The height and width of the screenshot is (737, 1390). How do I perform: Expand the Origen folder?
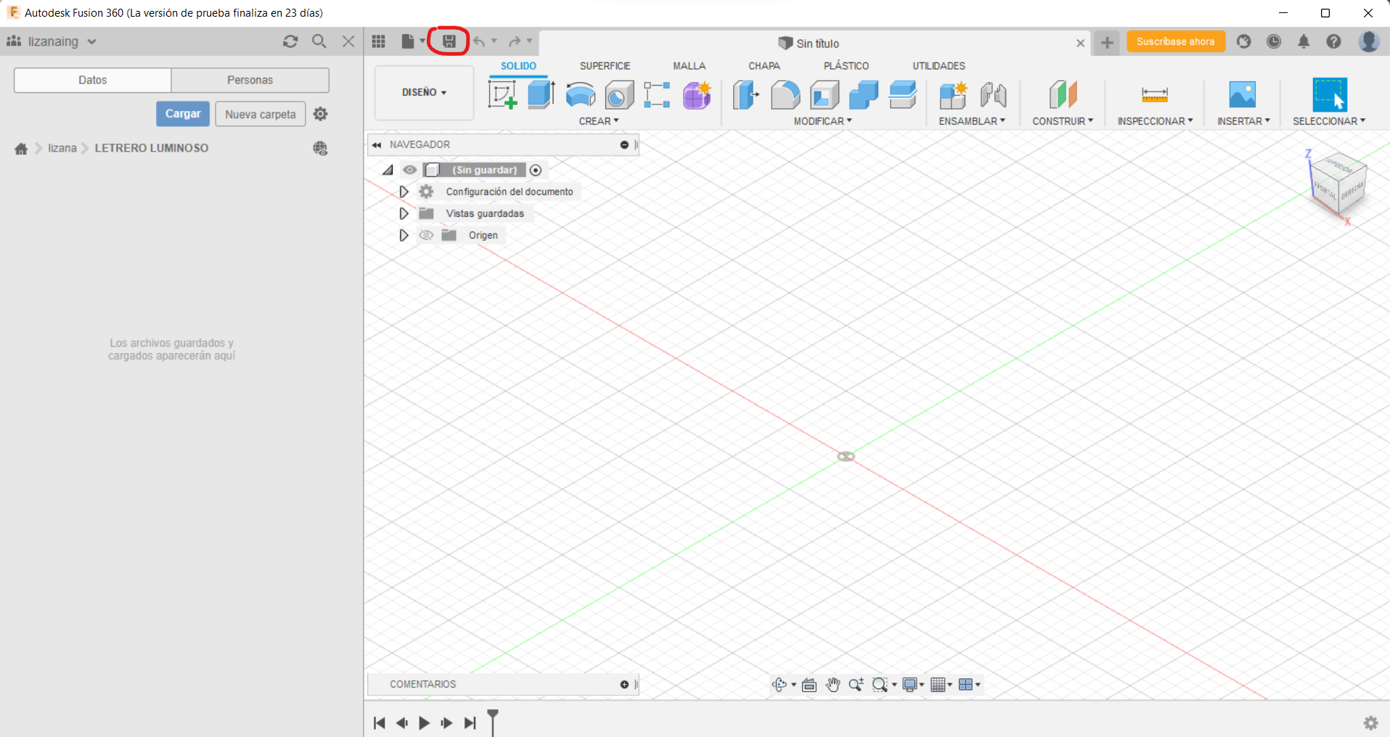click(x=404, y=235)
